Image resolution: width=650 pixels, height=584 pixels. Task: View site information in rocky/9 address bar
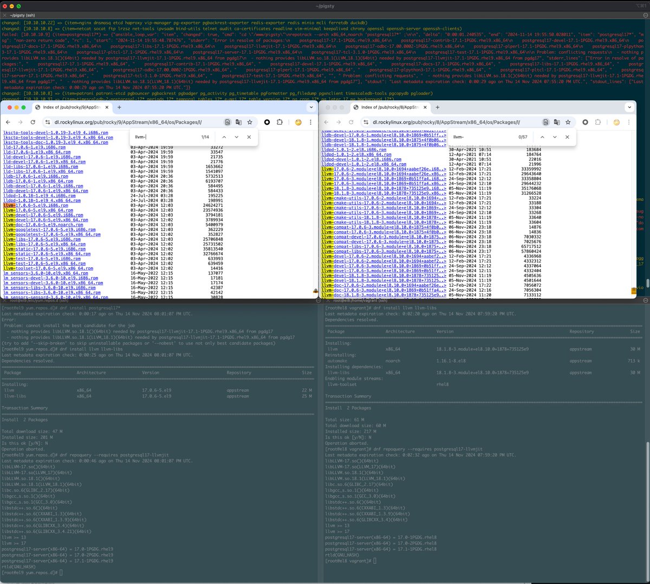(x=48, y=122)
